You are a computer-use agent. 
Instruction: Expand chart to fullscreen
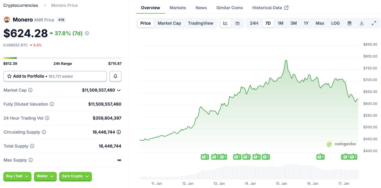pos(374,23)
